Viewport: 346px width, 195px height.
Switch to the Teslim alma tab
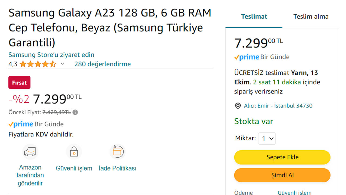pos(311,16)
